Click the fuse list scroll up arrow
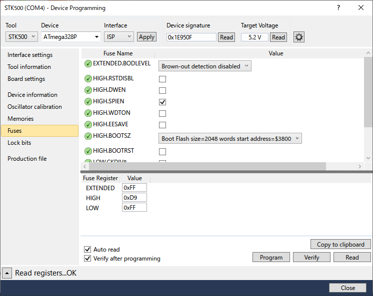 (x=368, y=53)
